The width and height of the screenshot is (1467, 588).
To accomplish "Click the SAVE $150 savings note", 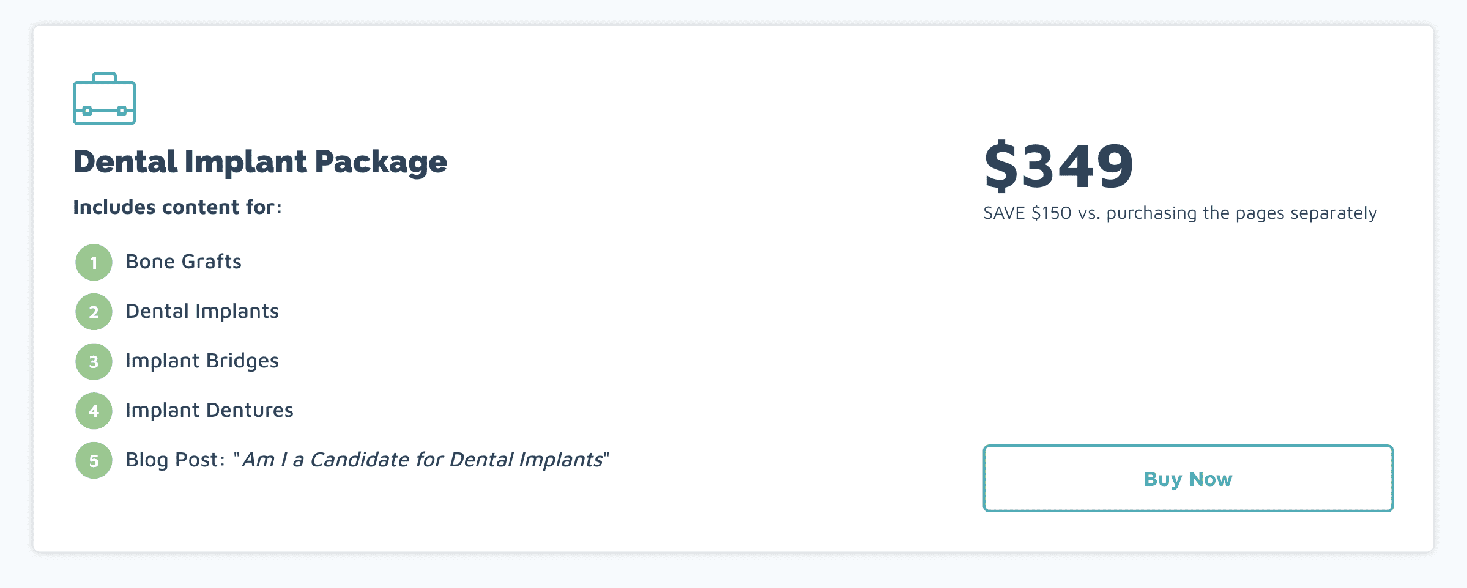I will pos(1180,213).
